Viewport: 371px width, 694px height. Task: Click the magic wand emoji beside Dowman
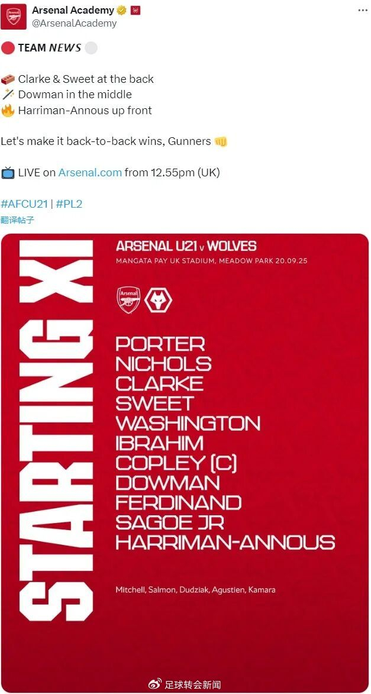click(x=8, y=94)
